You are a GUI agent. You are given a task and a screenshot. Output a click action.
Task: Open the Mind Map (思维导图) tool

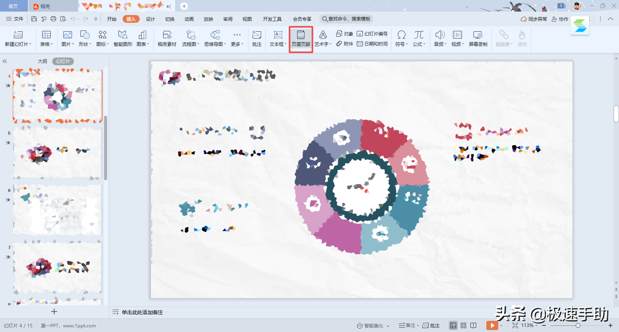coord(215,39)
